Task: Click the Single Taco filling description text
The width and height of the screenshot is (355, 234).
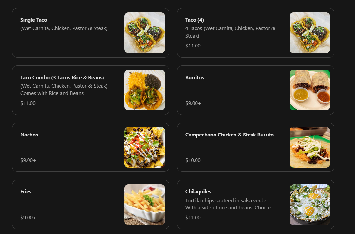Action: [64, 28]
